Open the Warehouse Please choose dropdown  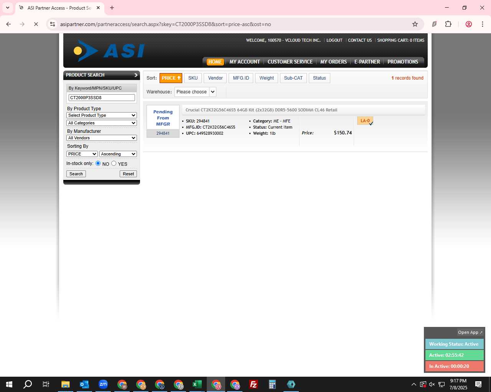point(196,92)
